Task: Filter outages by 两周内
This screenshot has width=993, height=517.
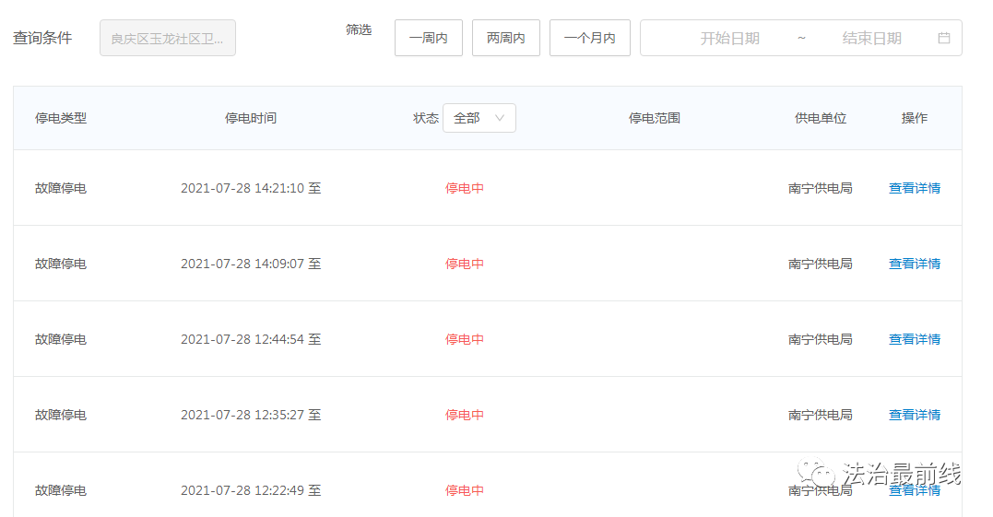Action: coord(505,39)
